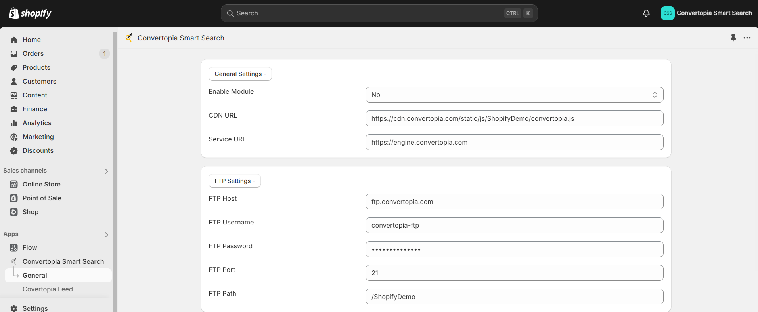Viewport: 758px width, 312px height.
Task: Open the notifications bell
Action: click(x=646, y=13)
